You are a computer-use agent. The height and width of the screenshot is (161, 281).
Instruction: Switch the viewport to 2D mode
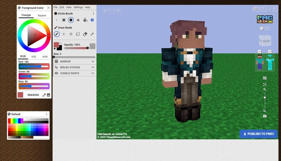point(262,9)
